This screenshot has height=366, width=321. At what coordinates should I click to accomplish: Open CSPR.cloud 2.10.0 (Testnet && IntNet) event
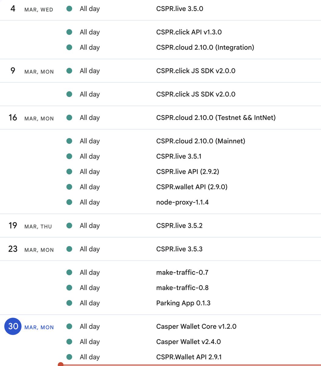(x=216, y=117)
